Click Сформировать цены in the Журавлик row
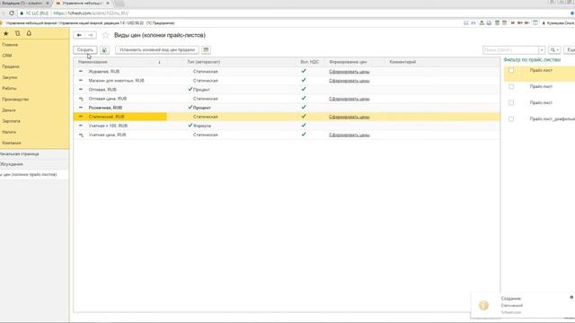This screenshot has height=323, width=575. point(349,72)
